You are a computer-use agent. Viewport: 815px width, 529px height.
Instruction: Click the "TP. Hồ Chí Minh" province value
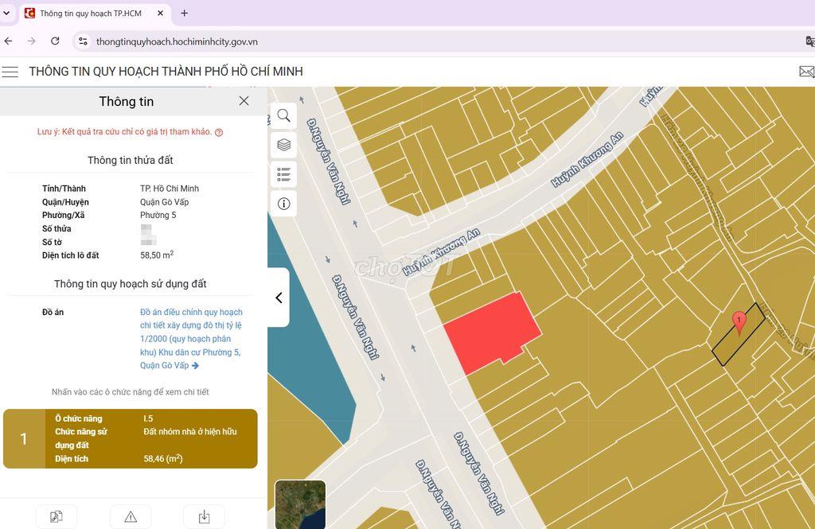170,189
